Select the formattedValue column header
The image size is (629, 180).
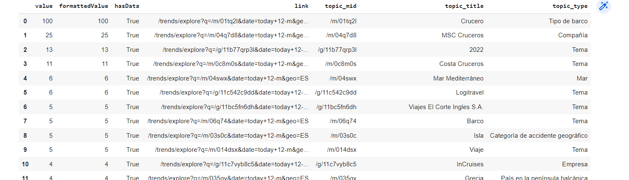tap(84, 6)
